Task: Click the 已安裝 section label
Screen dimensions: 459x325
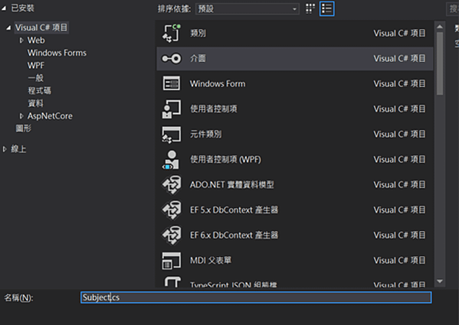Action: point(22,8)
